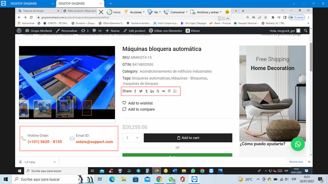Share product on LinkedIn
This screenshot has width=328, height=184.
click(x=152, y=91)
